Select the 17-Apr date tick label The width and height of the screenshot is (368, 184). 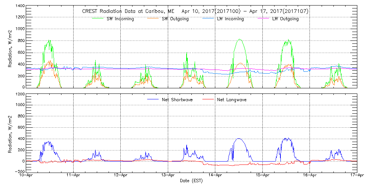(356, 176)
